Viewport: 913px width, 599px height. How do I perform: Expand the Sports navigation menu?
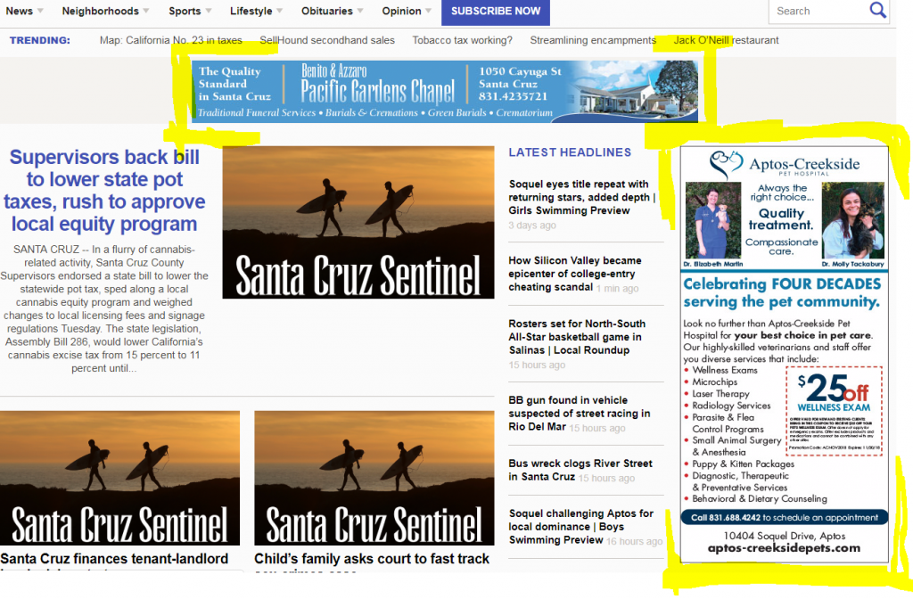tap(184, 12)
